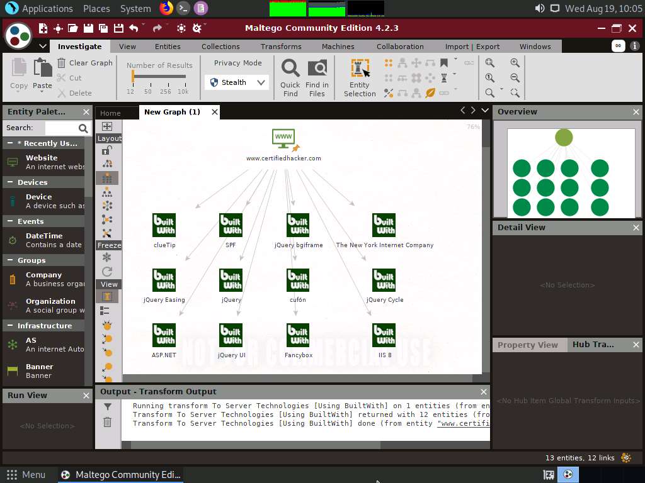Click the output panel horizontal scrollbar

(256, 445)
